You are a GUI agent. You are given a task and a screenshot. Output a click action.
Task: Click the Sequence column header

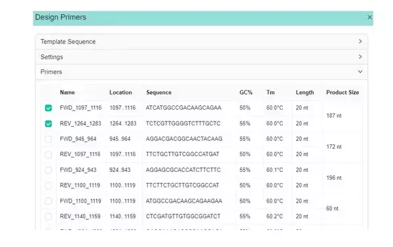[x=159, y=93]
